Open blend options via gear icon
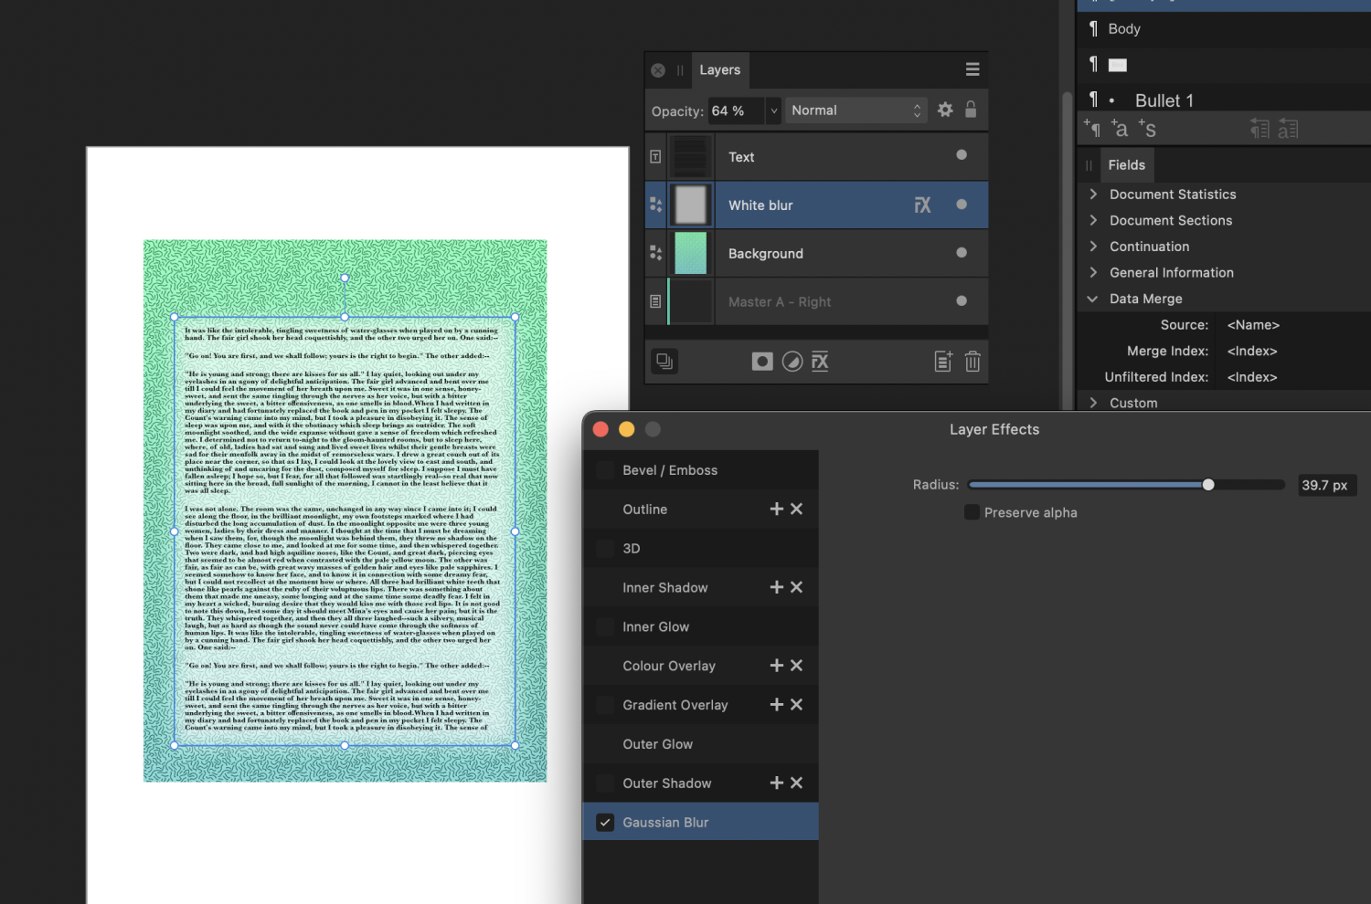This screenshot has height=904, width=1371. 944,110
